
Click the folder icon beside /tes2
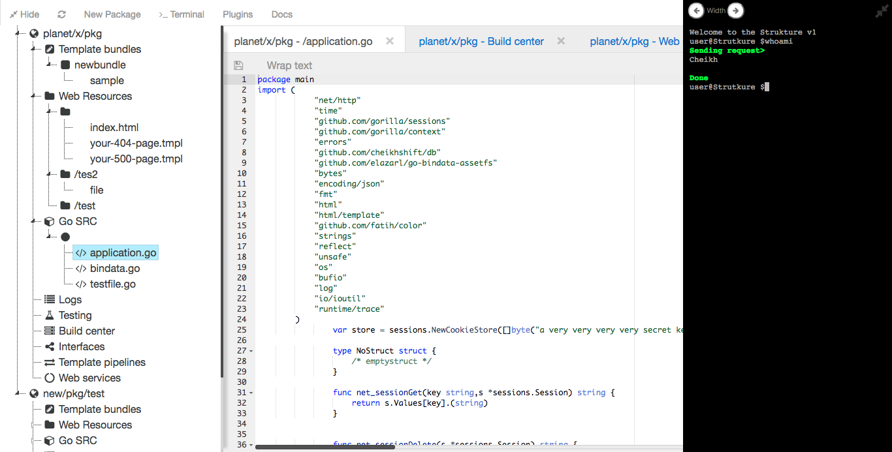(65, 175)
